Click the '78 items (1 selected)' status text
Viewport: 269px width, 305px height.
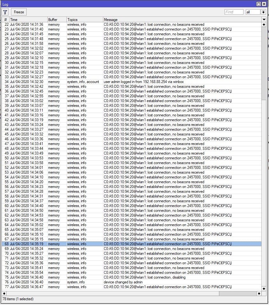coord(18,299)
